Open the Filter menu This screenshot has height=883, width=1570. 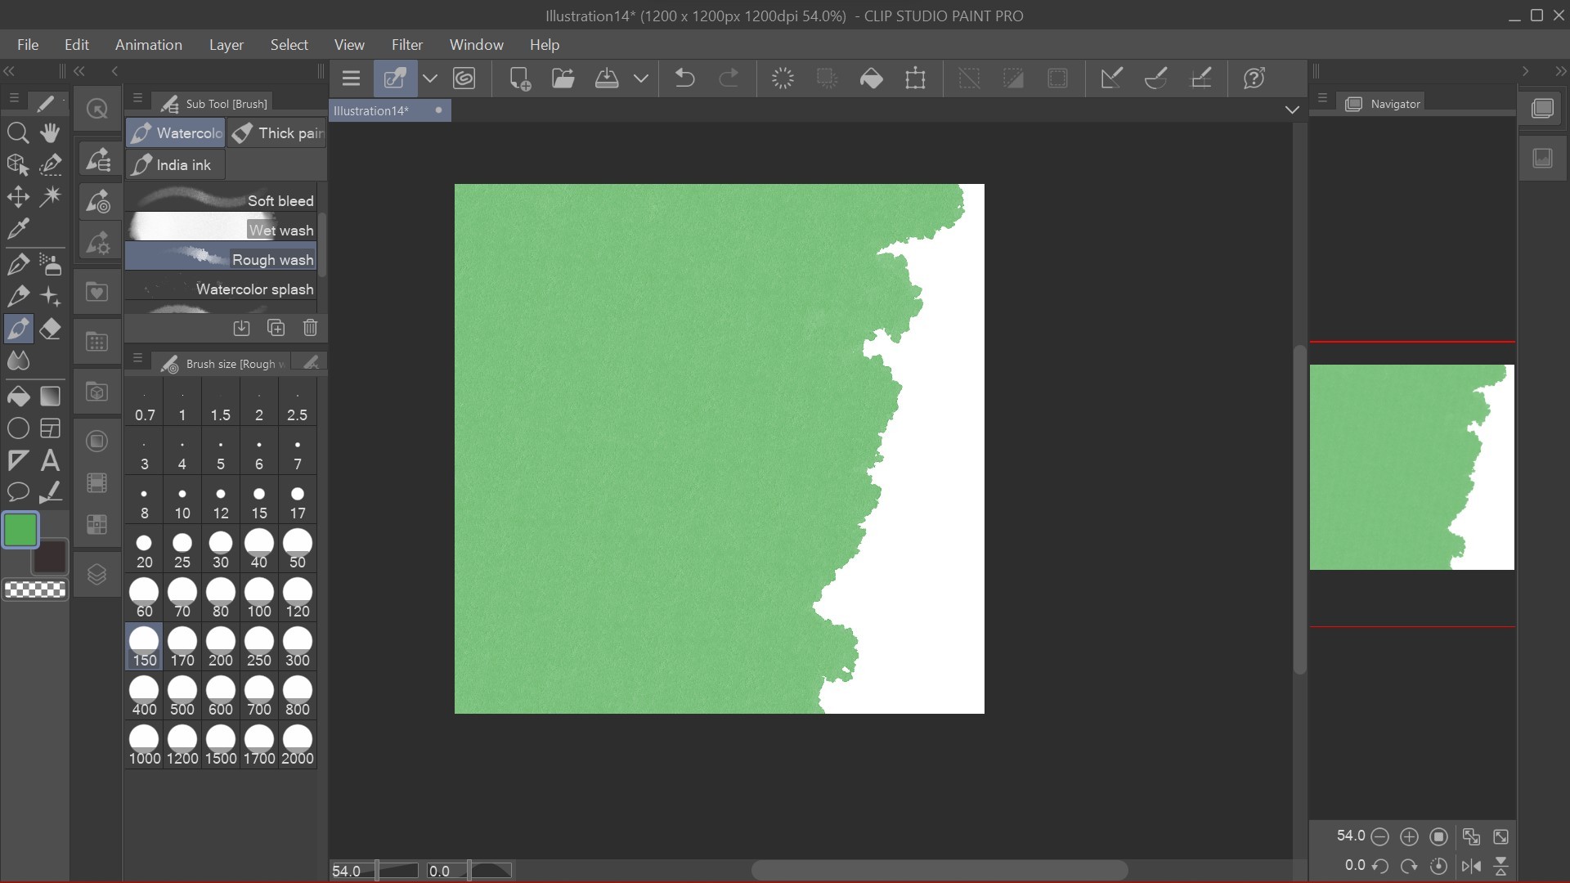(406, 45)
